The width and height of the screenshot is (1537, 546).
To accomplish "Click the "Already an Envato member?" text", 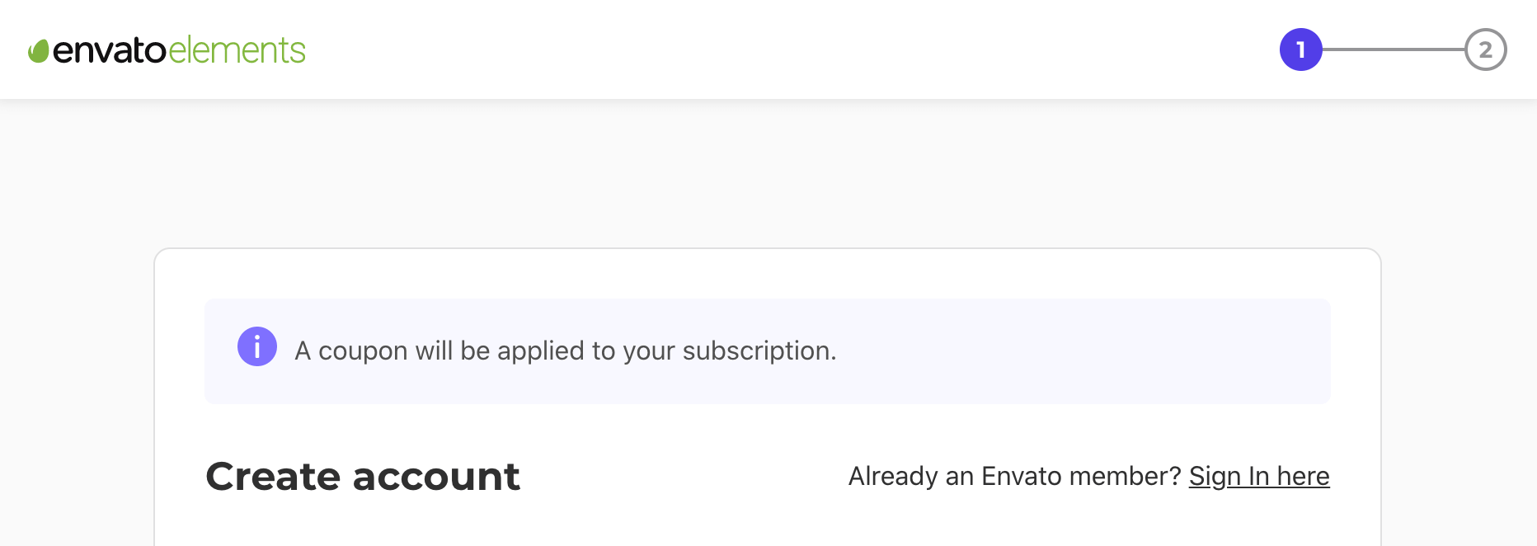I will 1015,476.
